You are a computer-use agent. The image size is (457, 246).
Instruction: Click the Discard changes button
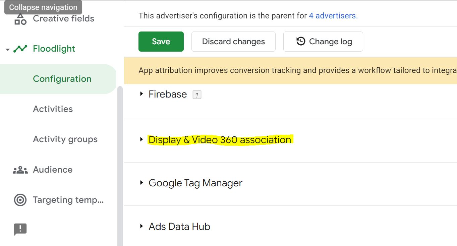click(233, 42)
